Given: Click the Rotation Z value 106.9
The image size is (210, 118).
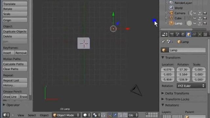Looking at the screenshot, I should tap(183, 80).
